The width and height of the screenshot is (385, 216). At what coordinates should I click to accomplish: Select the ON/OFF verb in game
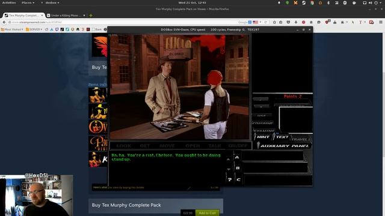click(238, 146)
